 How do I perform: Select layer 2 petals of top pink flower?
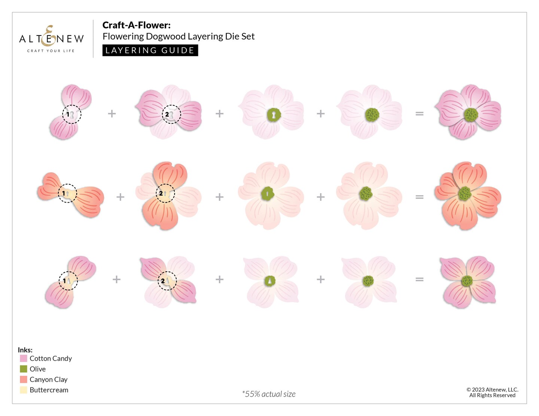tap(169, 113)
